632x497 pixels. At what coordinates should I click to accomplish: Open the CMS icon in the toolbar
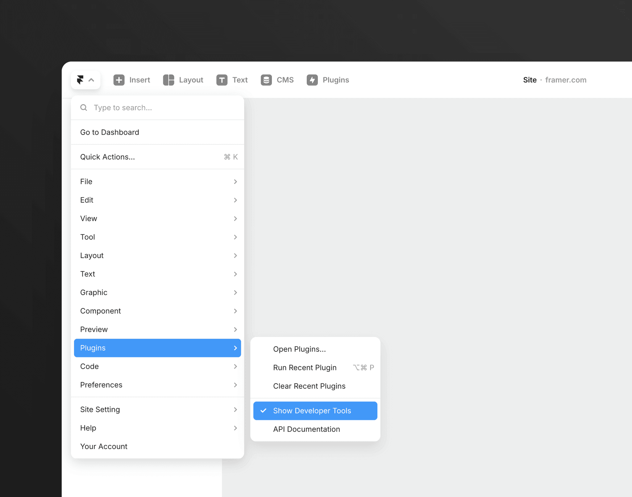click(x=266, y=80)
